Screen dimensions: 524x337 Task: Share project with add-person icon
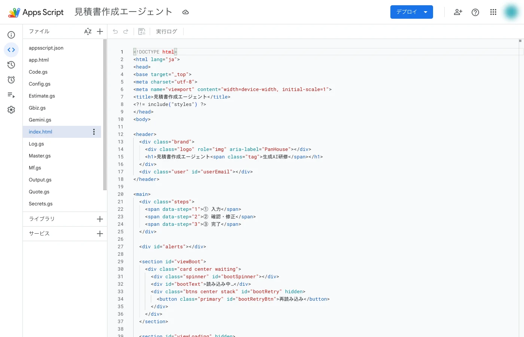[458, 12]
